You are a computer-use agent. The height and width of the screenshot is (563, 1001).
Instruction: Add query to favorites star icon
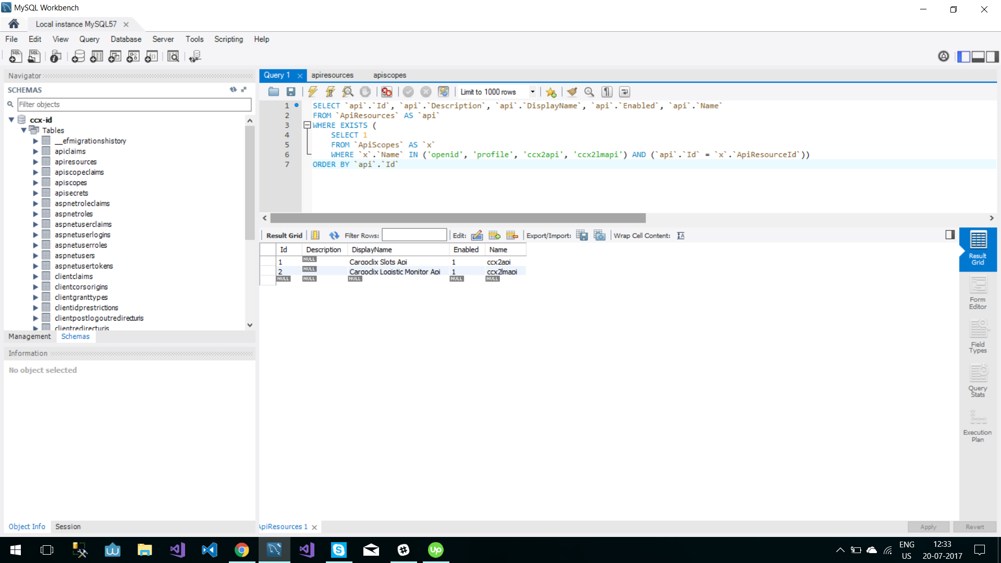pyautogui.click(x=551, y=92)
